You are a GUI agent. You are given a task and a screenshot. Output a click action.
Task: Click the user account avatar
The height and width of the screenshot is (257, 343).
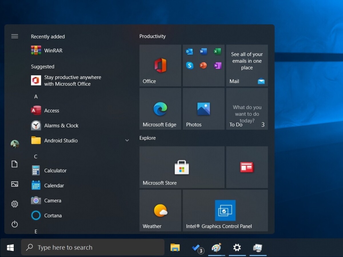[15, 144]
